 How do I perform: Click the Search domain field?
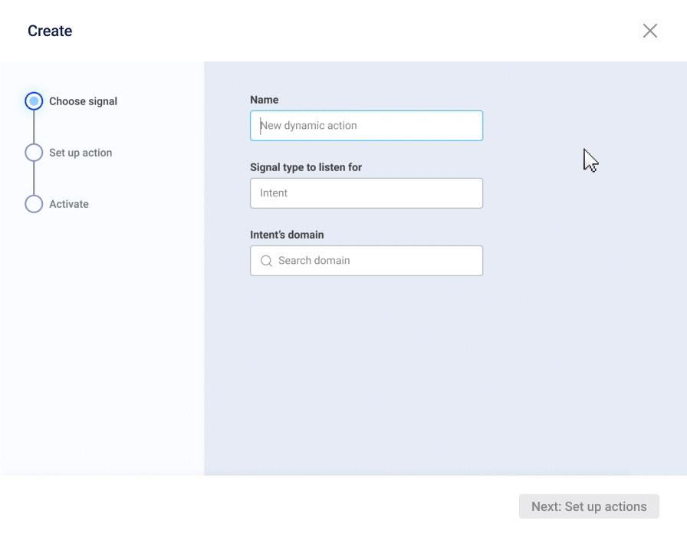point(367,261)
